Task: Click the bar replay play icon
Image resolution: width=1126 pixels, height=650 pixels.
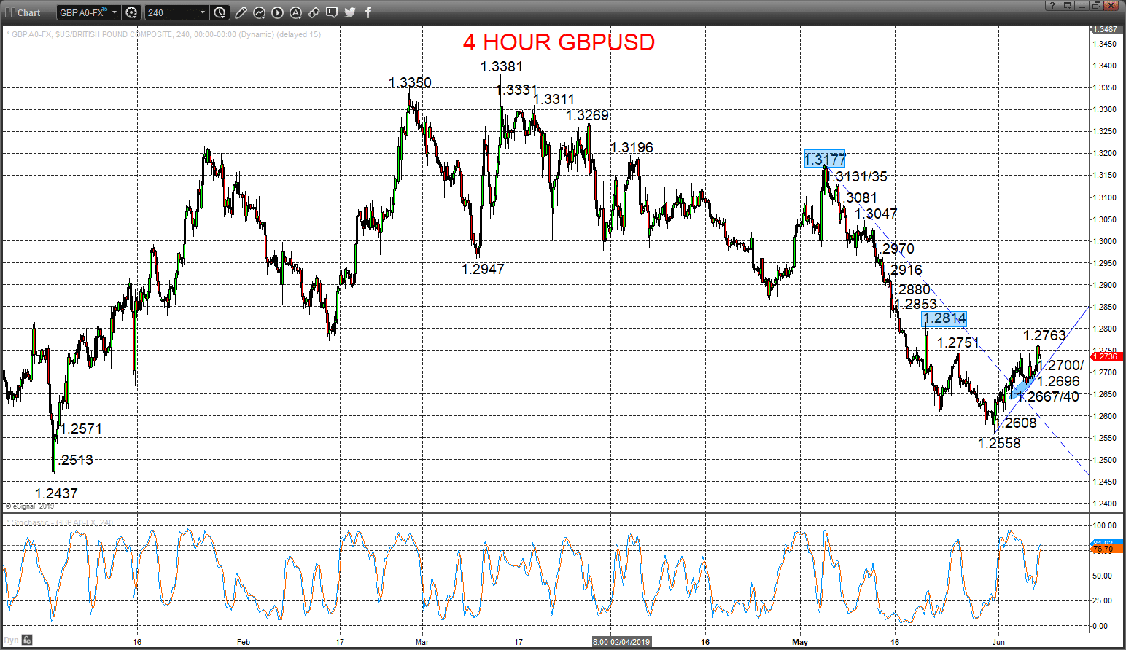Action: coord(278,12)
